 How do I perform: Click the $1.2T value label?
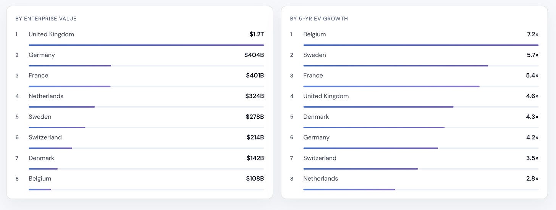pos(257,34)
